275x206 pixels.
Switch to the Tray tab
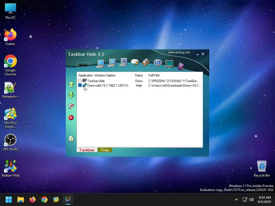105,150
